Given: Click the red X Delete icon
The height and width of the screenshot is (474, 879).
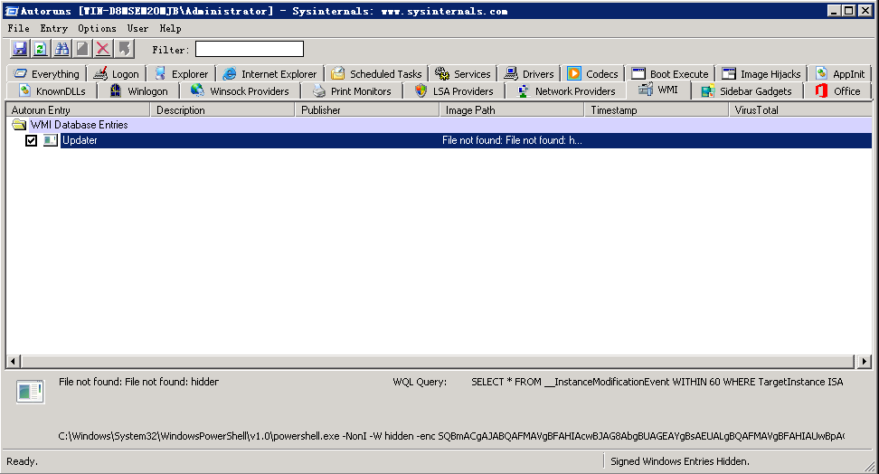Looking at the screenshot, I should click(103, 49).
